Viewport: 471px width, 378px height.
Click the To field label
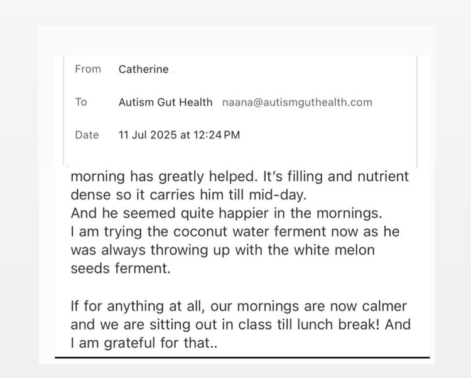click(x=81, y=102)
